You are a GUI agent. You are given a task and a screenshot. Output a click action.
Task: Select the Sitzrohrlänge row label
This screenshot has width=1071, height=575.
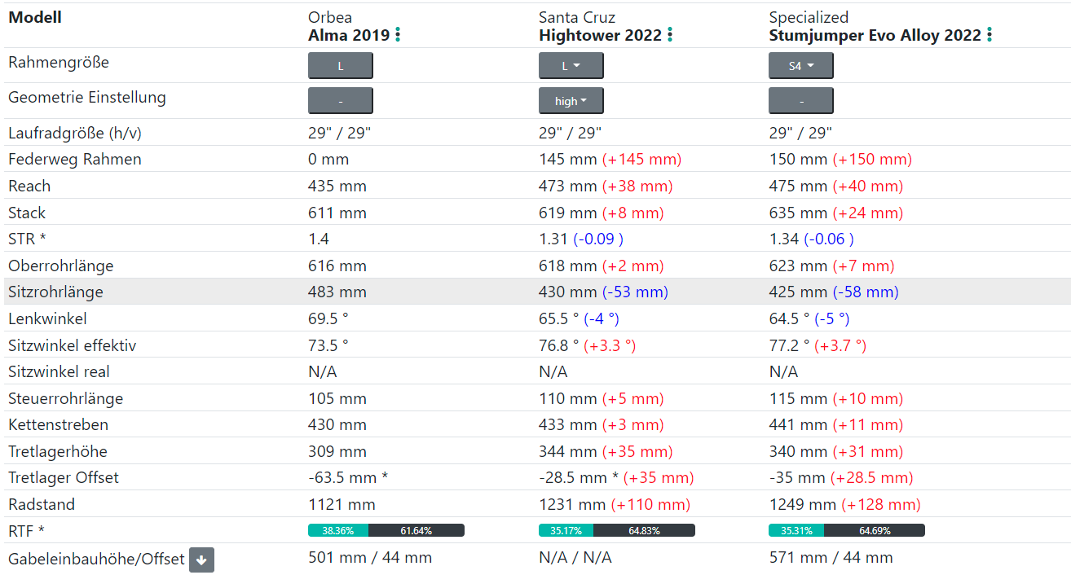[55, 292]
